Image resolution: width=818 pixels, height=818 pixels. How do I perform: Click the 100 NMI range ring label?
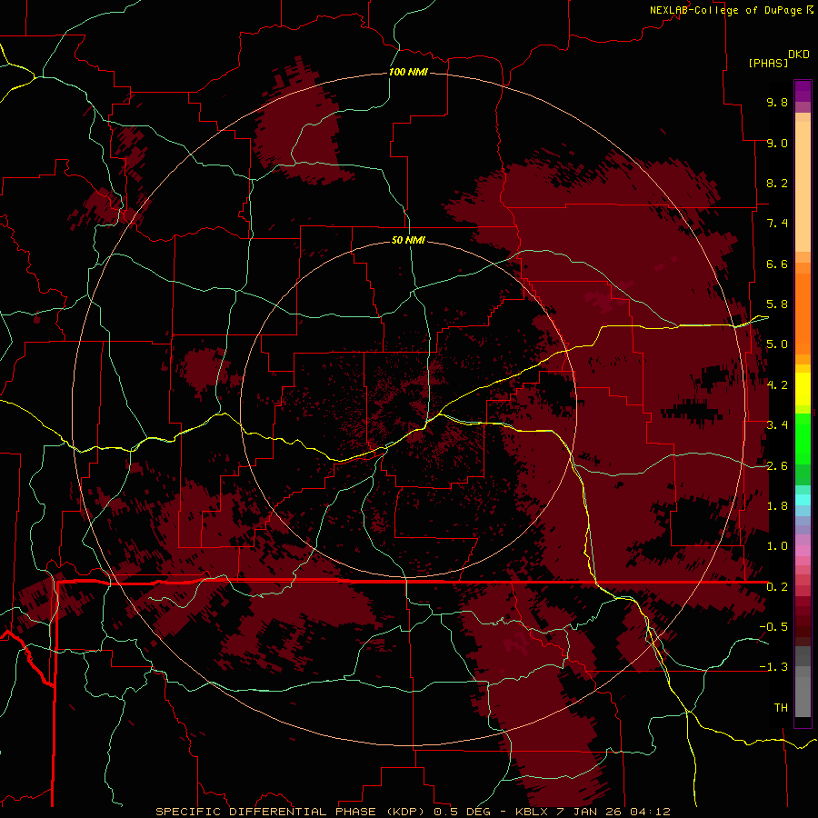coord(408,72)
